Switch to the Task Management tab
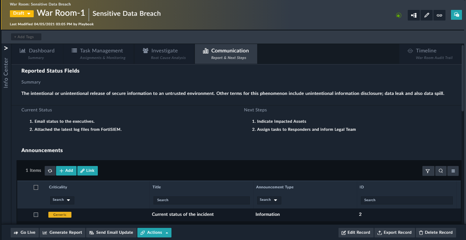The height and width of the screenshot is (240, 466). (97, 53)
